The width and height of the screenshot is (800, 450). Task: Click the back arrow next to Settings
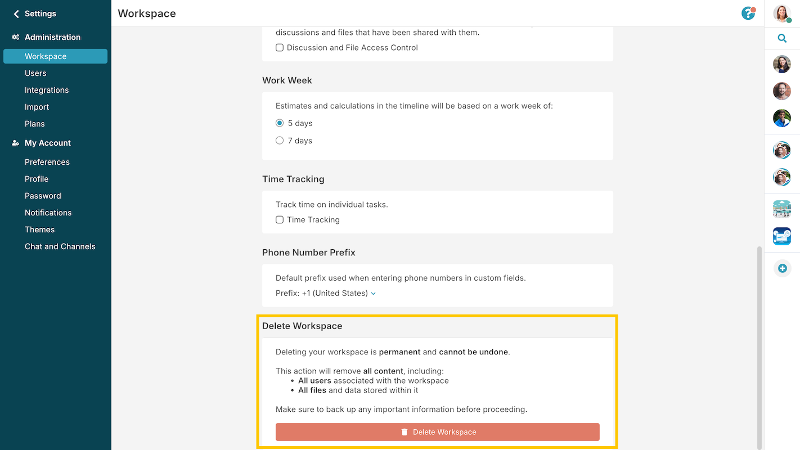pos(16,13)
